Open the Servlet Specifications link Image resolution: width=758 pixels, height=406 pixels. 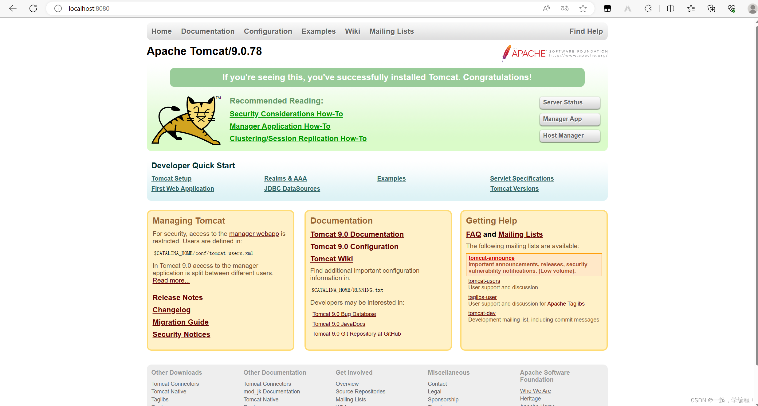(x=522, y=178)
